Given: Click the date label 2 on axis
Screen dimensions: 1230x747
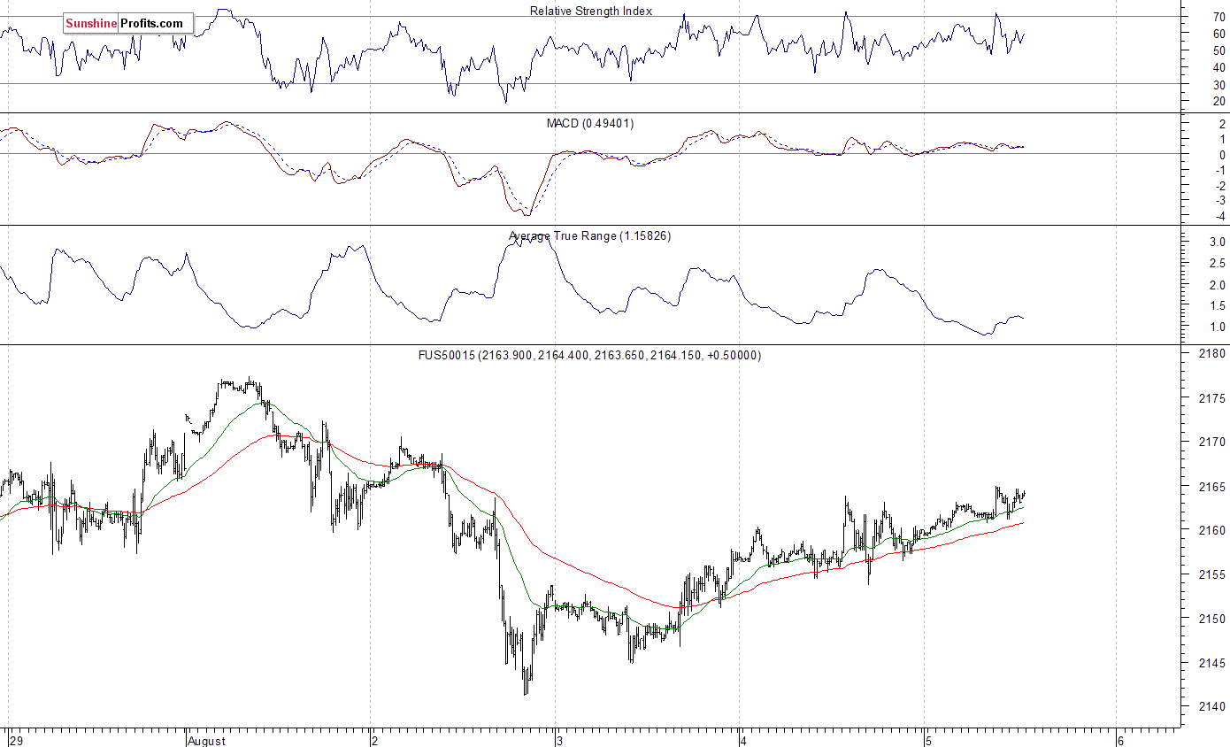Looking at the screenshot, I should (376, 740).
